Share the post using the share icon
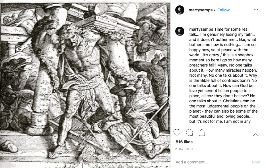The width and height of the screenshot is (266, 168). (x=202, y=132)
